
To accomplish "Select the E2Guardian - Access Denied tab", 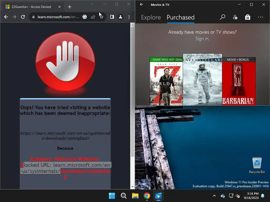I will coord(33,7).
